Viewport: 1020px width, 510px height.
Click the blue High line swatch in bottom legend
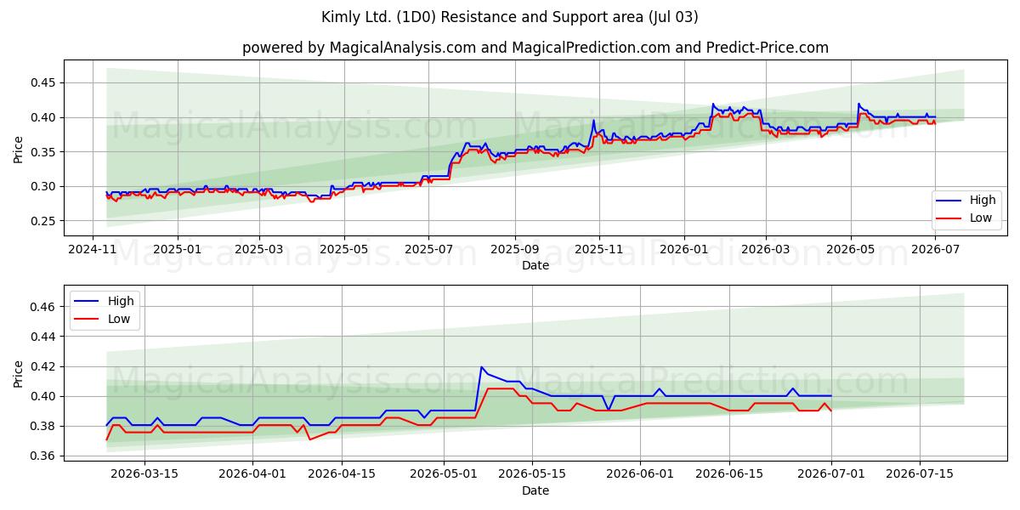87,301
